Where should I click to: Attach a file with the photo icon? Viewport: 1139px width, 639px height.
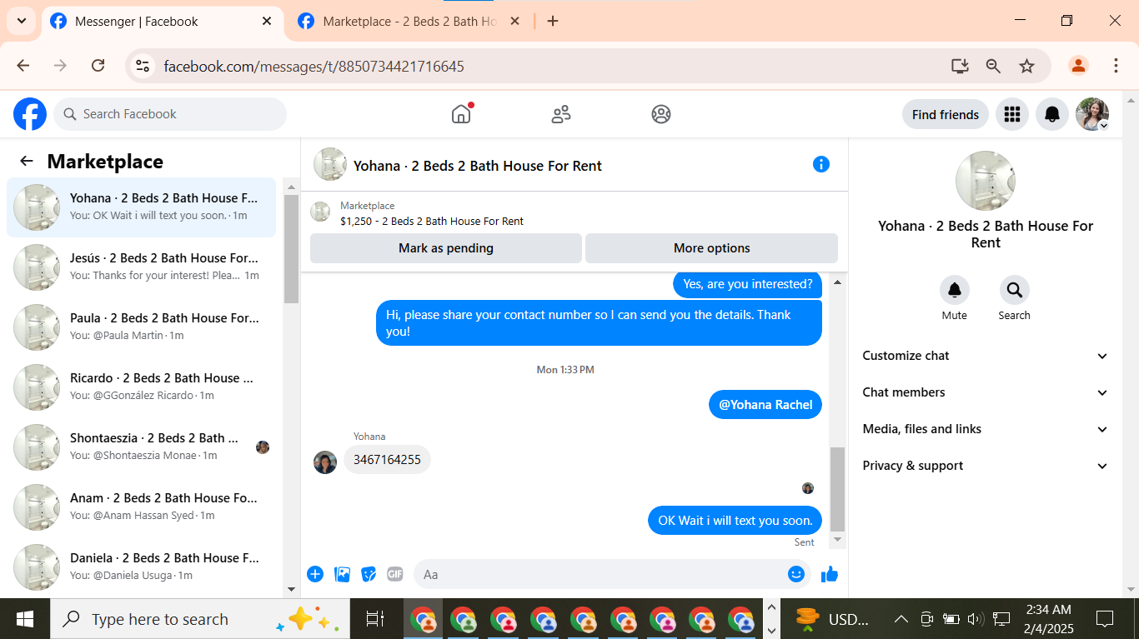coord(342,574)
